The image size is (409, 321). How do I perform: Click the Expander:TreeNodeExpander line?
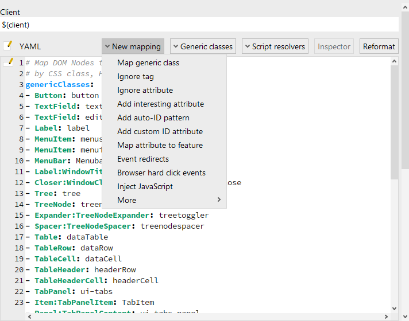pyautogui.click(x=117, y=216)
